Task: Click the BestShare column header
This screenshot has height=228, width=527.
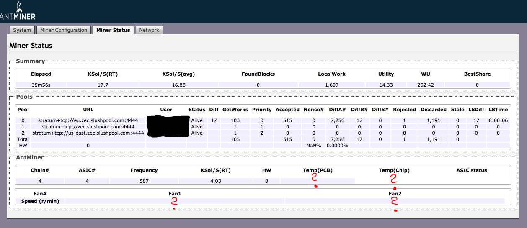Action: click(x=477, y=74)
